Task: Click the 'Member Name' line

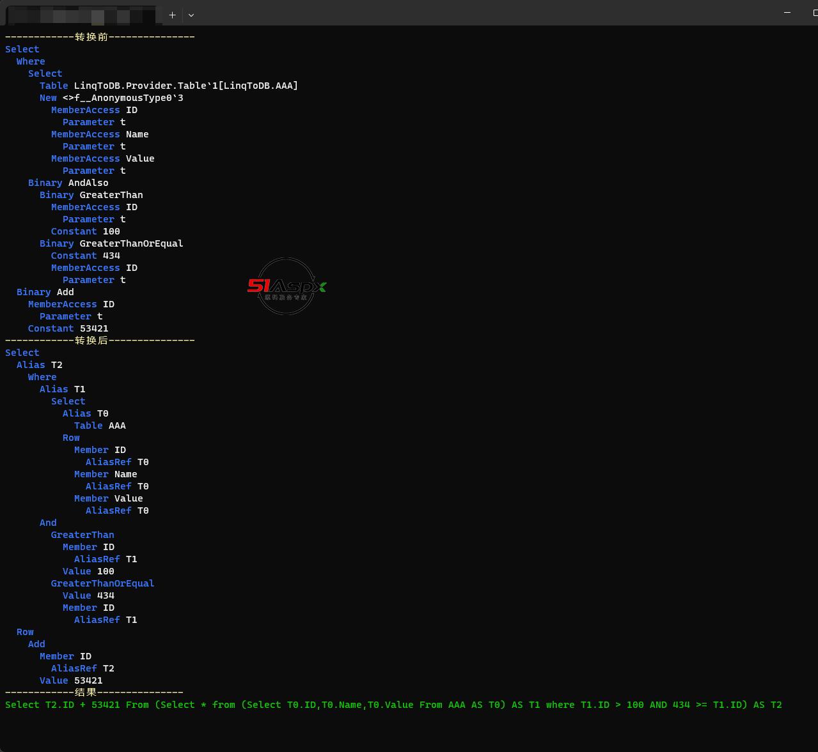Action: coord(106,474)
